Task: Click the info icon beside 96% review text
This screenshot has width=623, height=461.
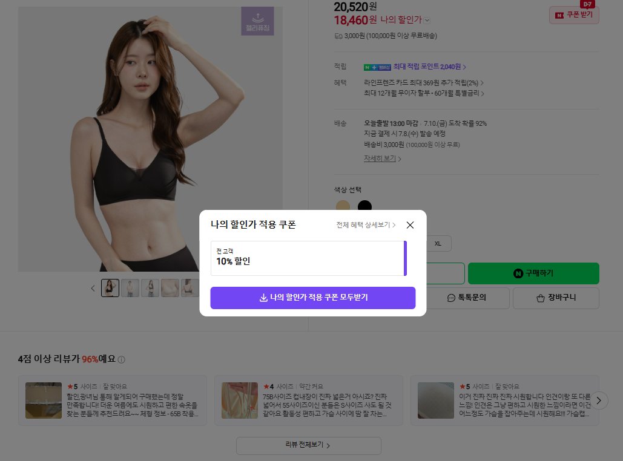Action: [x=122, y=360]
